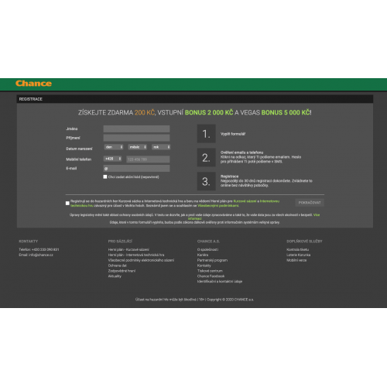Open 'Identifikační a kontaktní údaje' footer link
This screenshot has height=387, width=387.
click(x=220, y=282)
